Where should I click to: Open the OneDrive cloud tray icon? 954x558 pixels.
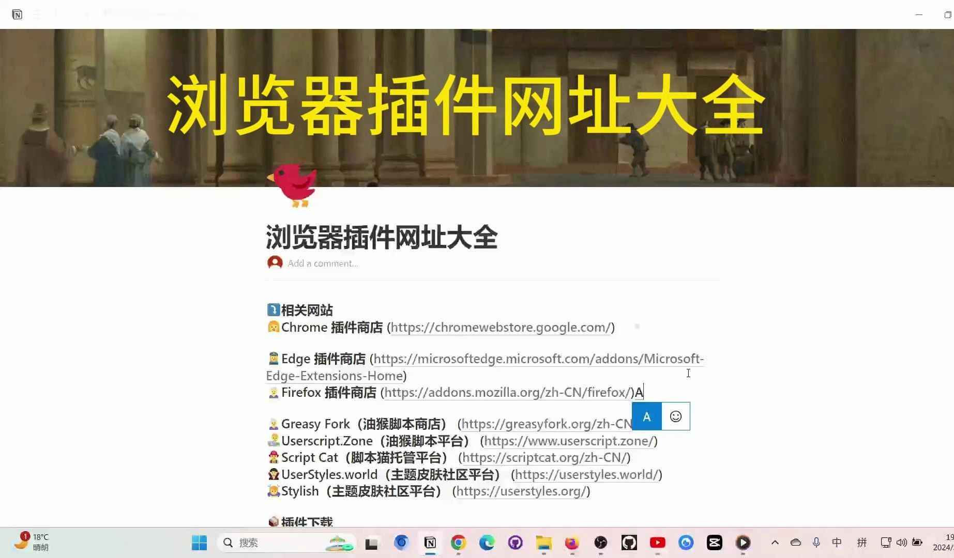point(795,542)
